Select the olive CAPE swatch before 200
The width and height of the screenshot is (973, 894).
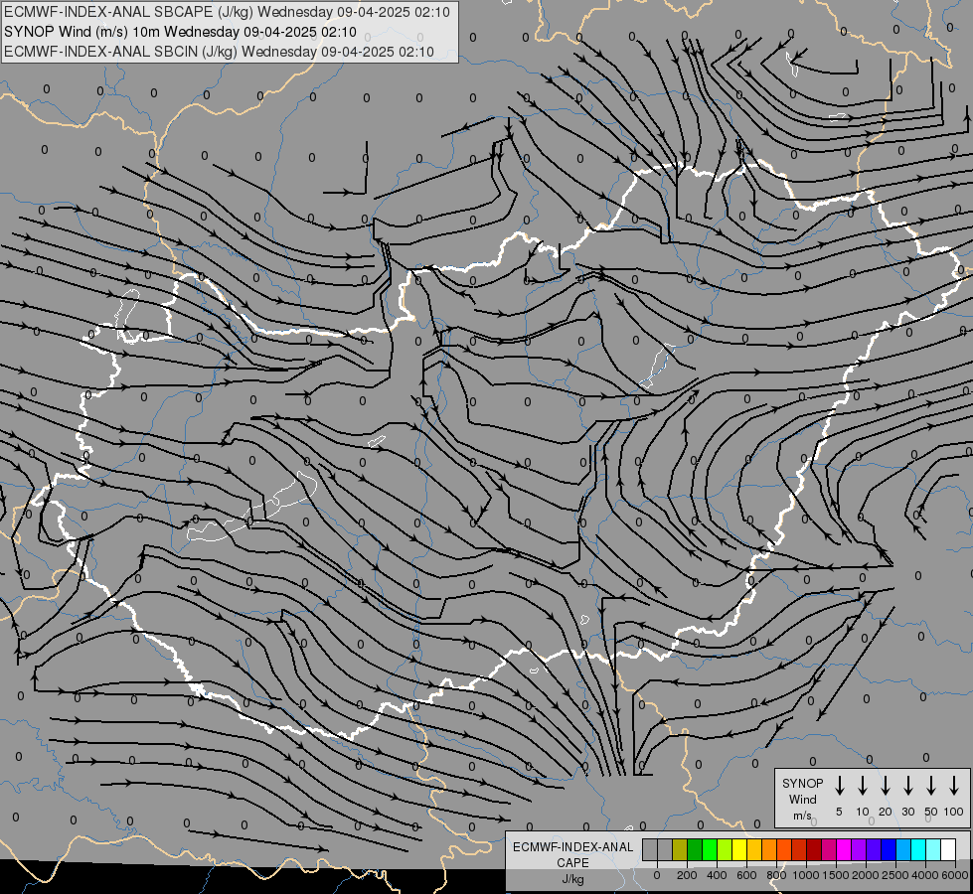680,849
